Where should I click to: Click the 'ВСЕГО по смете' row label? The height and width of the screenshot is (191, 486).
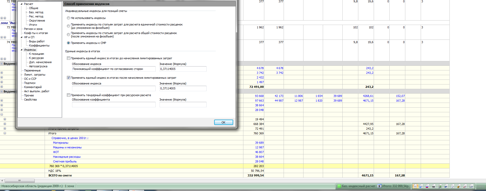[x=60, y=176]
